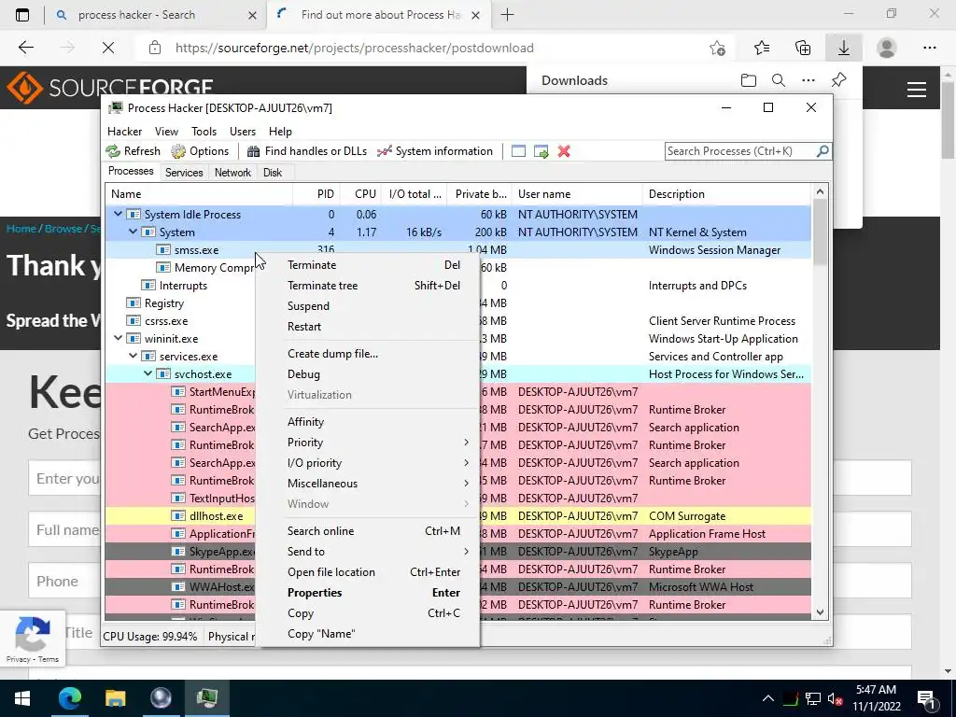Select Suspend in context menu
The height and width of the screenshot is (717, 956).
368,306
